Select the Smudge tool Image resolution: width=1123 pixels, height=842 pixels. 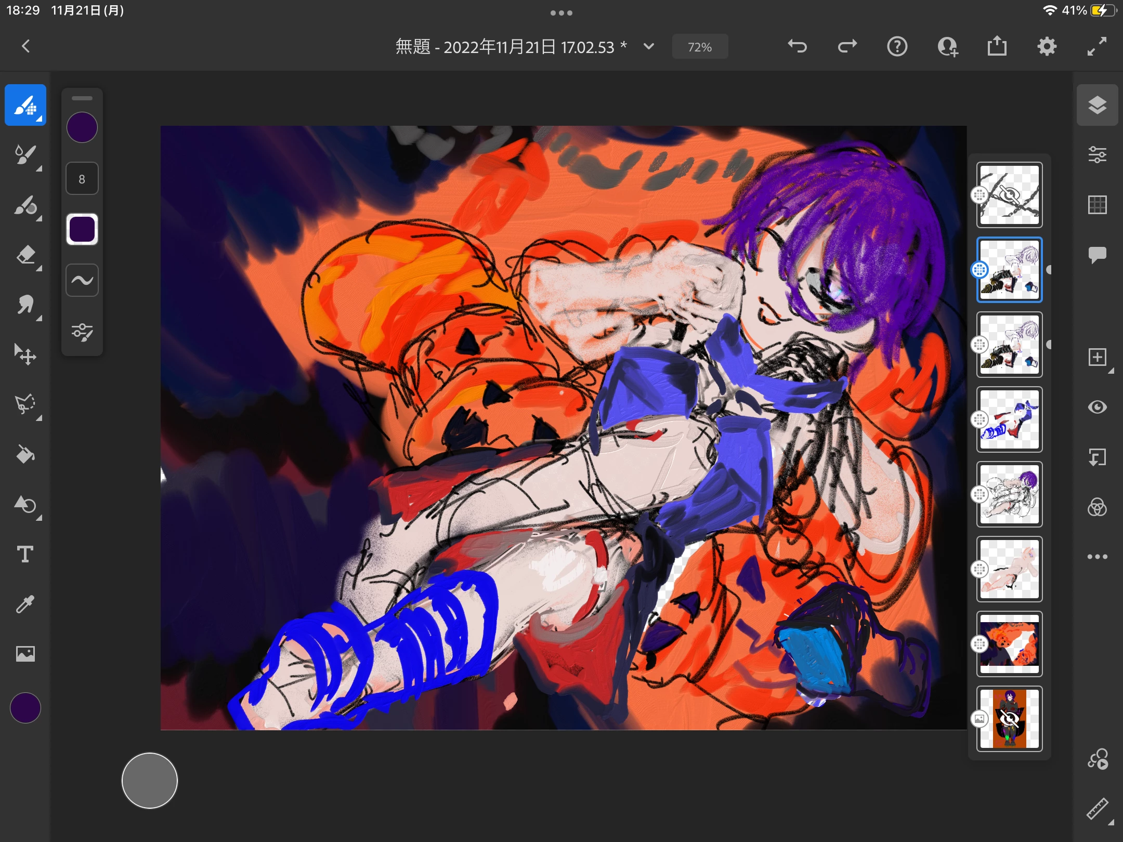coord(25,305)
